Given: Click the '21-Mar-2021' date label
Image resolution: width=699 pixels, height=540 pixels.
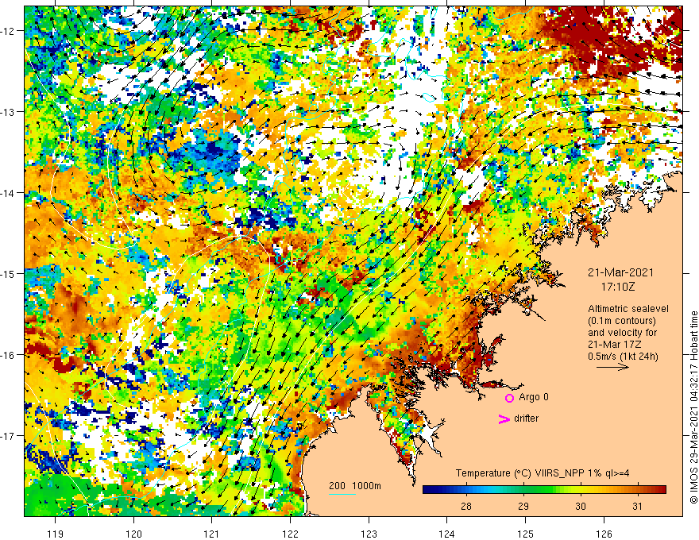Looking at the screenshot, I should (x=620, y=272).
